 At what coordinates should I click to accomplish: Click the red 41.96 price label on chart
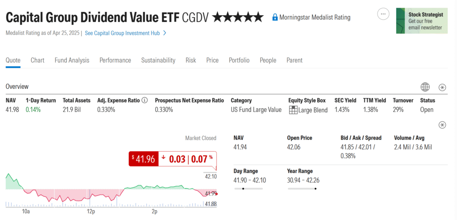(x=144, y=159)
